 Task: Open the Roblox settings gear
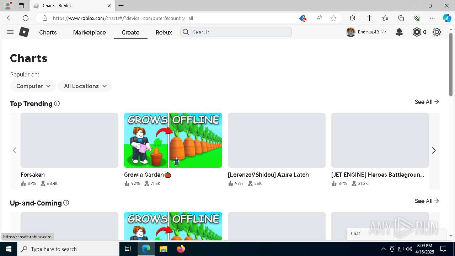[437, 32]
